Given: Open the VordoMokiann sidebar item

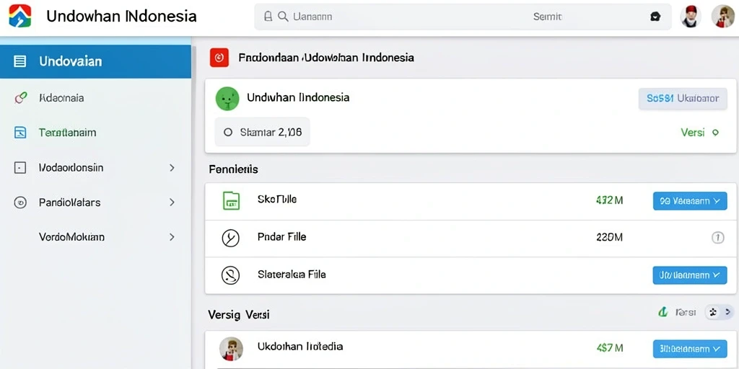Looking at the screenshot, I should [x=95, y=236].
